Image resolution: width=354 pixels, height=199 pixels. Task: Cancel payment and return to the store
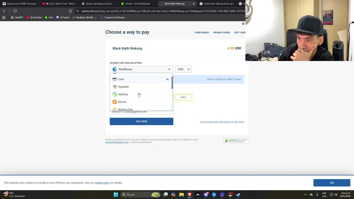pos(222,122)
